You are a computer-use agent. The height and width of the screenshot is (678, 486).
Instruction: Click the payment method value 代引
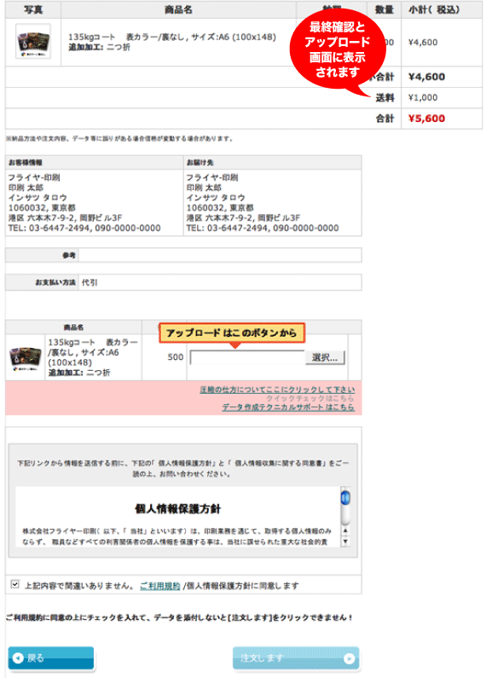(x=90, y=282)
